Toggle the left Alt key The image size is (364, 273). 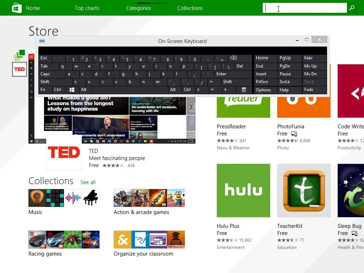[86, 90]
